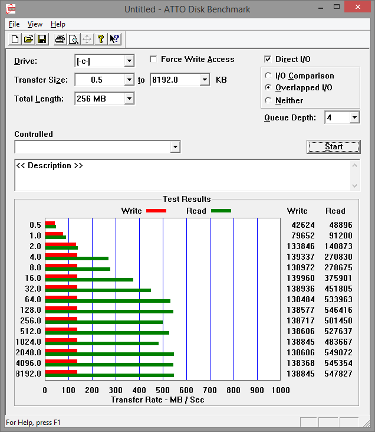Click the write value 139960
375x432 pixels.
300,278
